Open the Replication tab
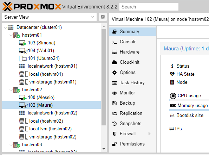Image resolution: width=209 pixels, height=155 pixels. pyautogui.click(x=133, y=113)
